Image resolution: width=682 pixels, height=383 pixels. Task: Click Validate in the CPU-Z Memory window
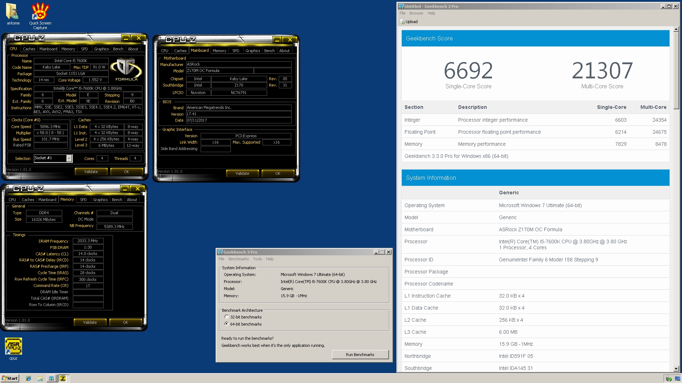(90, 322)
